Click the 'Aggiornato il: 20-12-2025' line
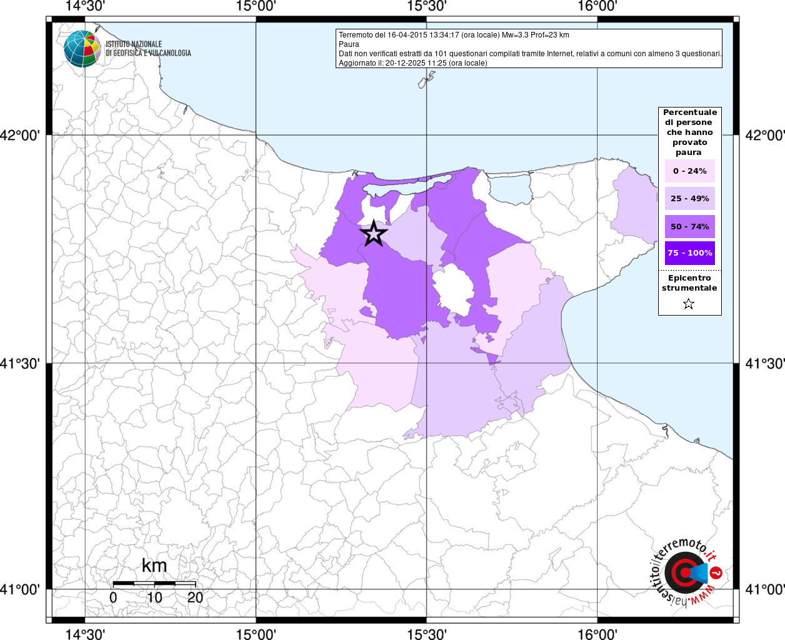Screen dimensions: 785x640 tap(412, 63)
